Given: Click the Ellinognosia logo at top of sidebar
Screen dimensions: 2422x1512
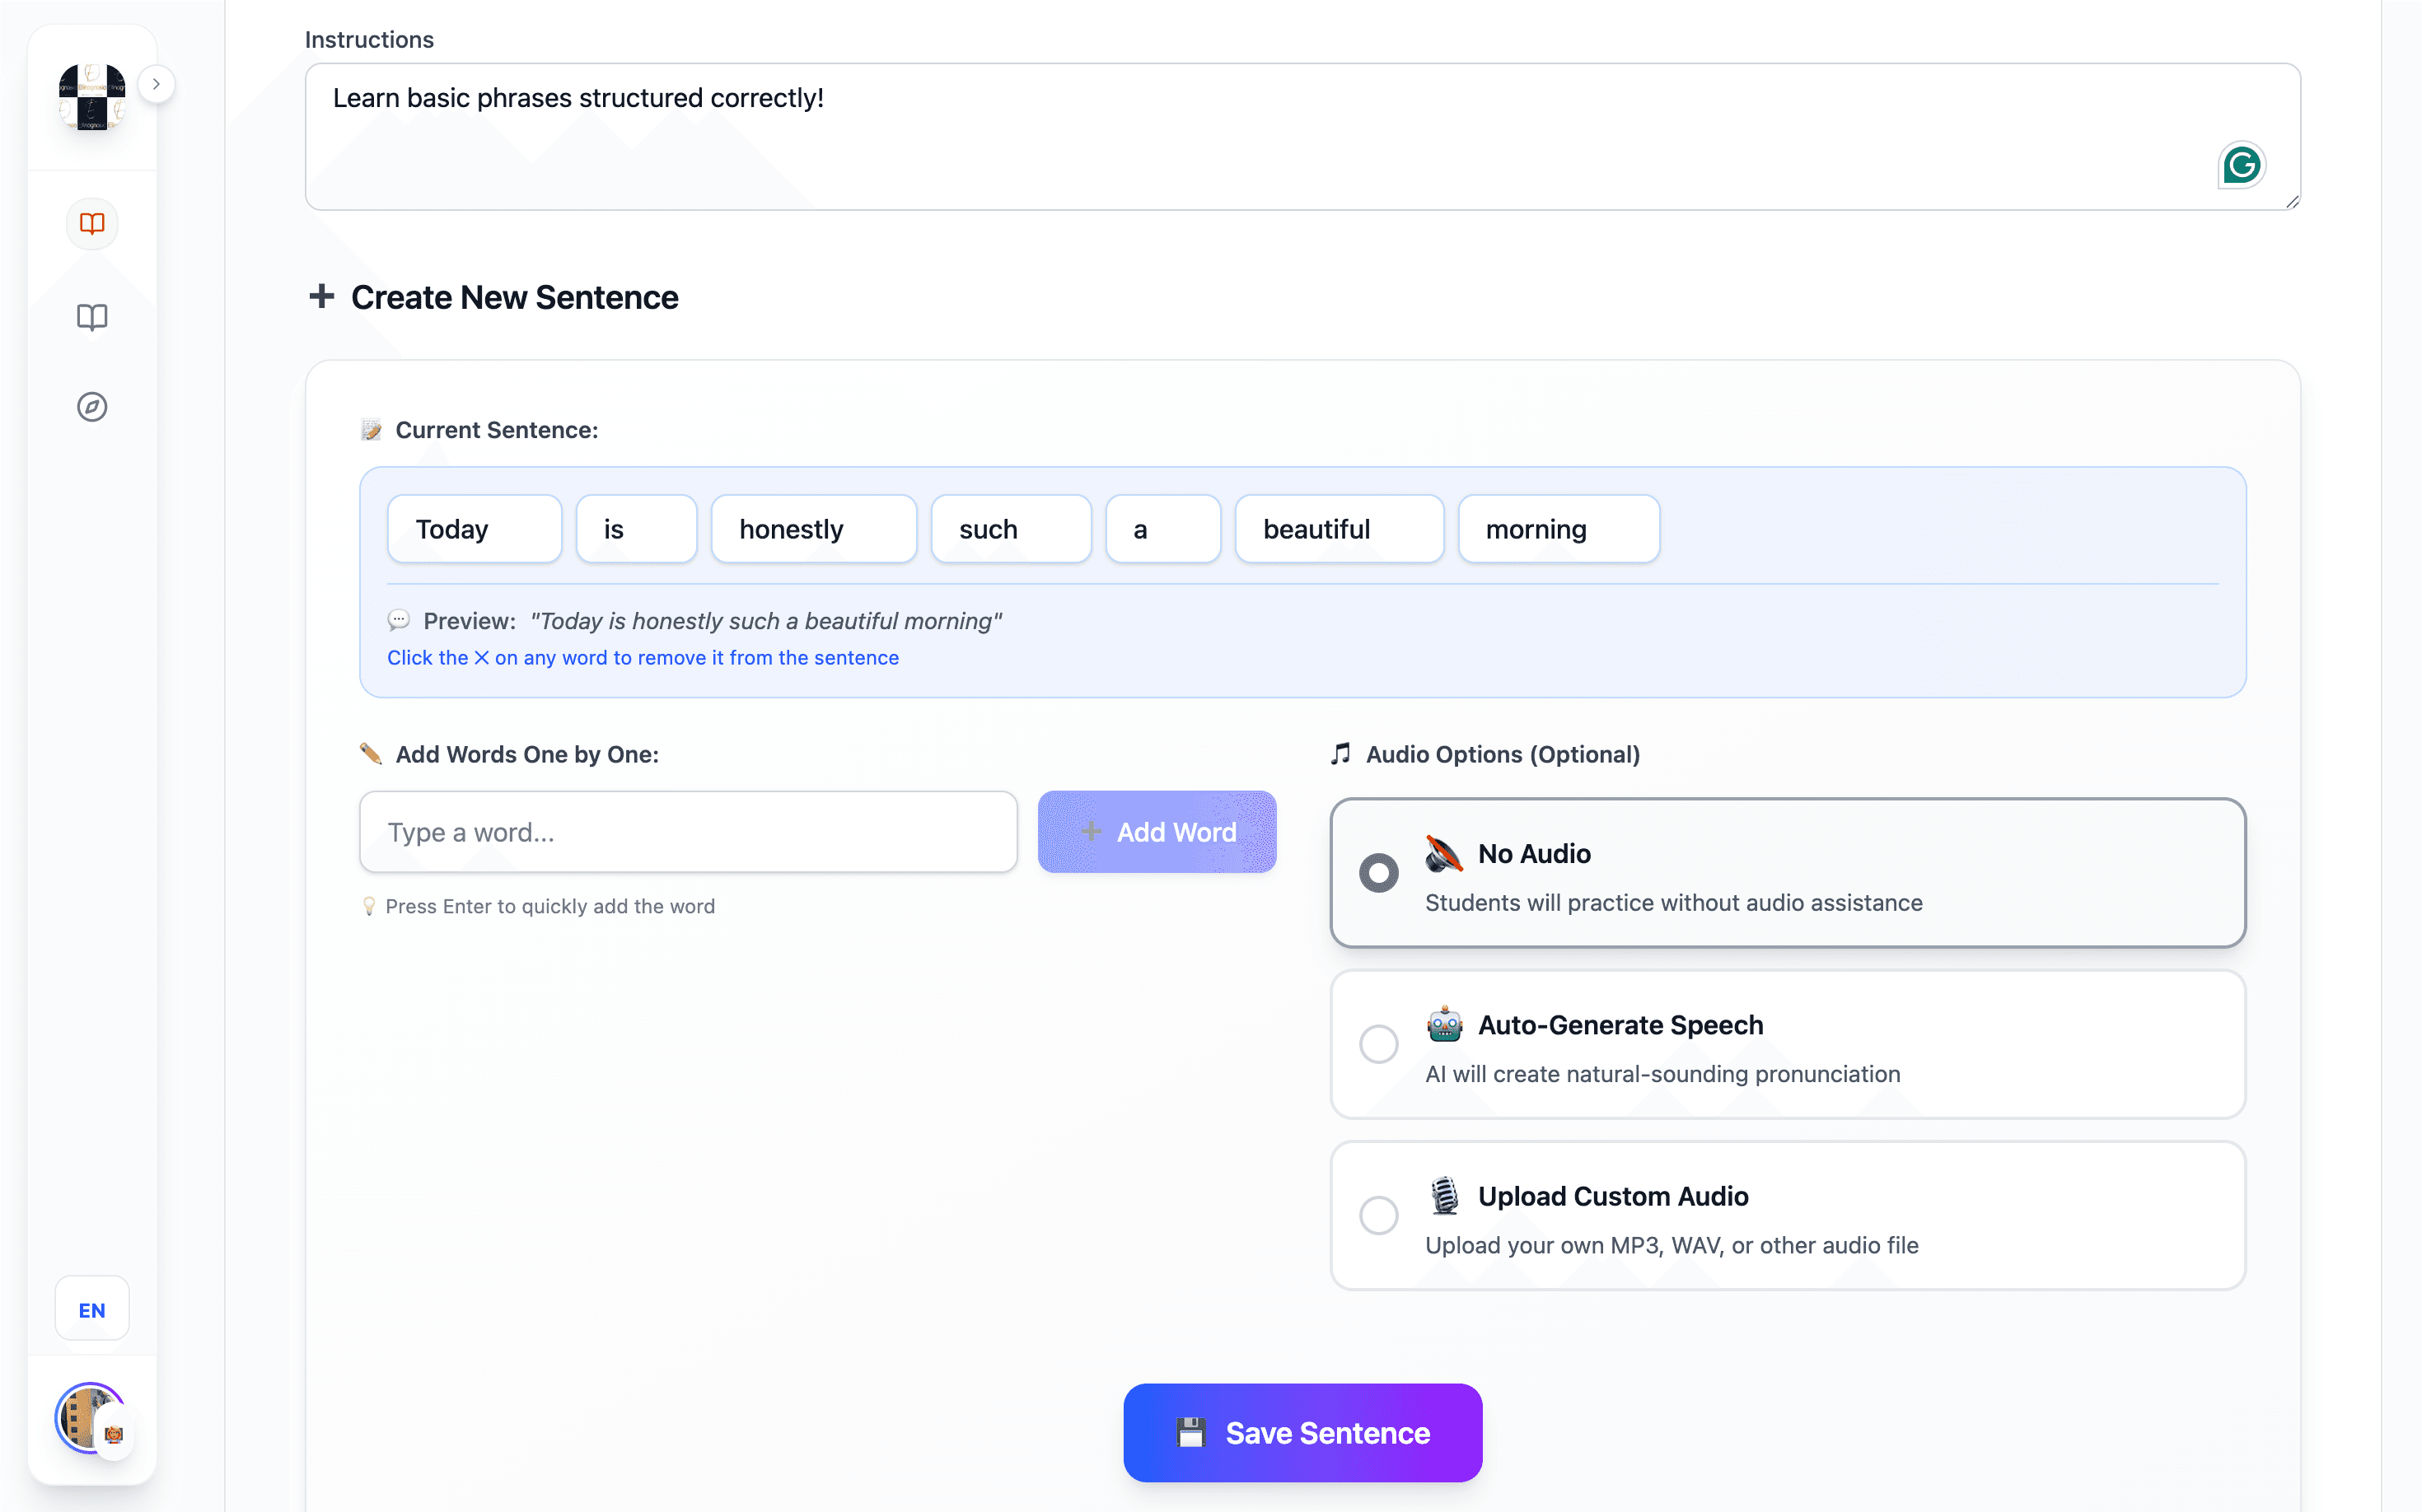Looking at the screenshot, I should point(91,100).
